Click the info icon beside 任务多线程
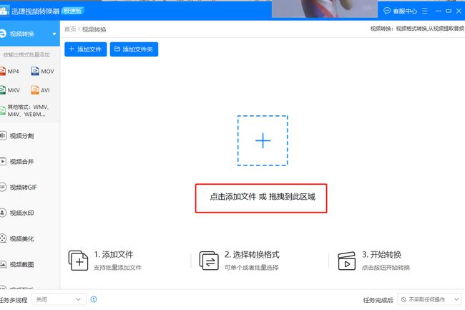Image resolution: width=465 pixels, height=310 pixels. point(94,299)
